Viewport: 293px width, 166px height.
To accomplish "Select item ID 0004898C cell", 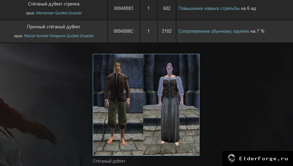I will tap(124, 31).
